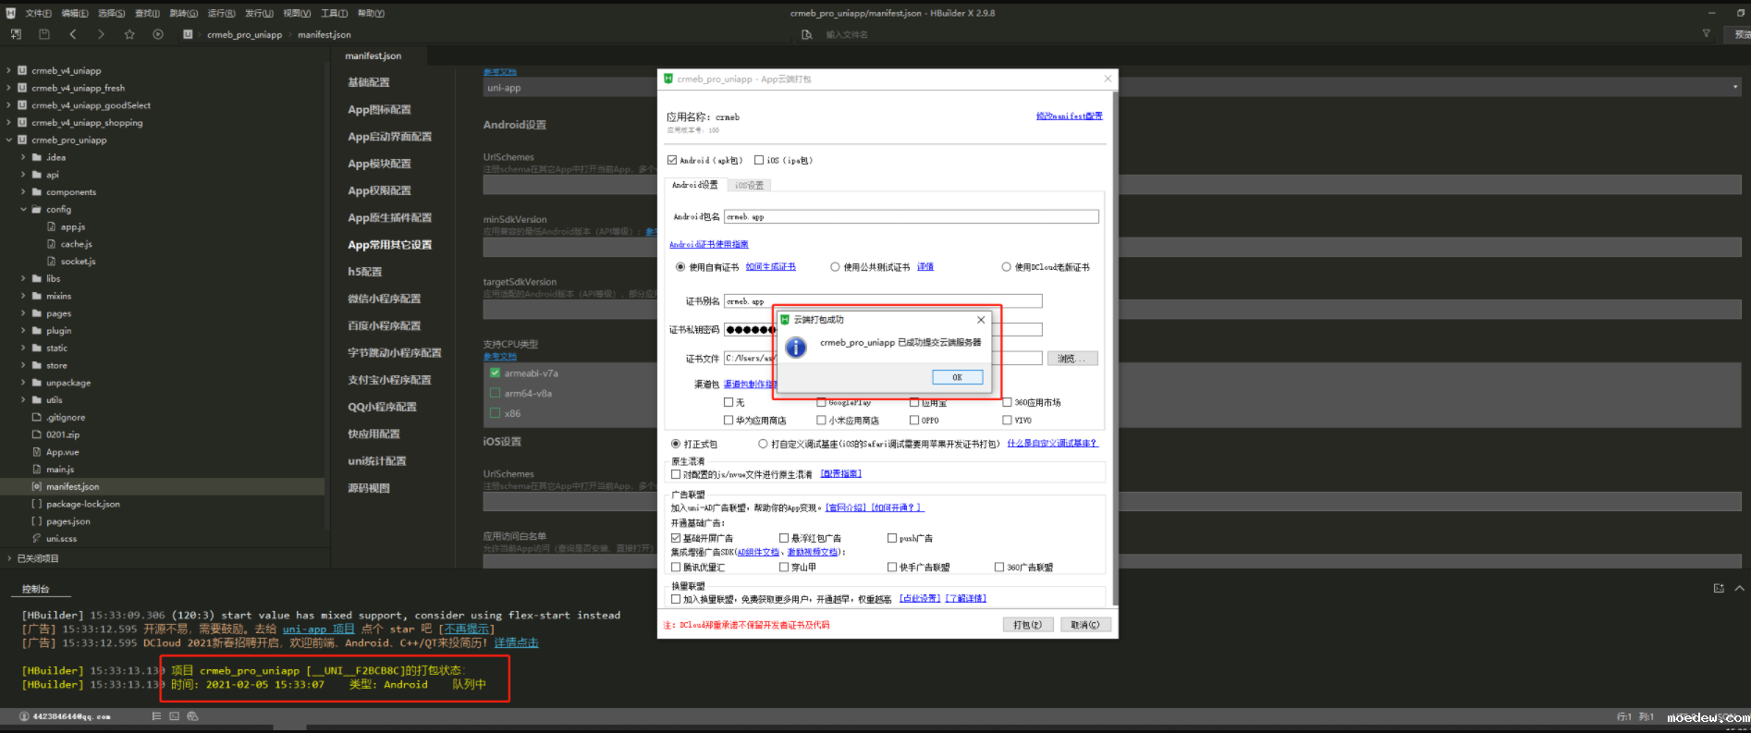Go back with the left arrow icon
This screenshot has width=1751, height=733.
(73, 34)
